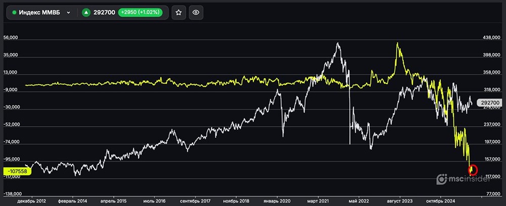Click the 398,000 right-axis value
This screenshot has height=206, width=506.
[x=491, y=56]
